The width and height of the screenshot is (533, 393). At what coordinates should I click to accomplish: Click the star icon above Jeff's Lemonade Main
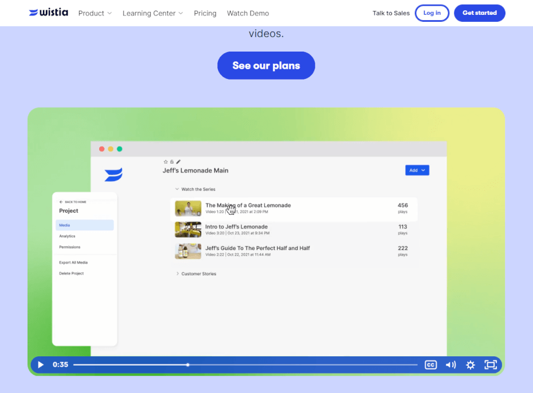tap(166, 162)
